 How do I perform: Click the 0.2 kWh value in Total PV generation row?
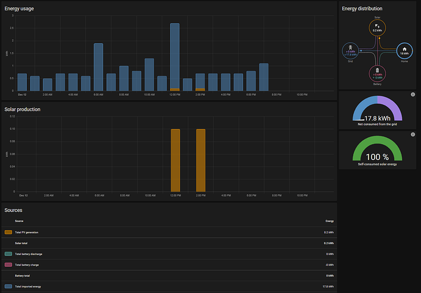pos(329,233)
